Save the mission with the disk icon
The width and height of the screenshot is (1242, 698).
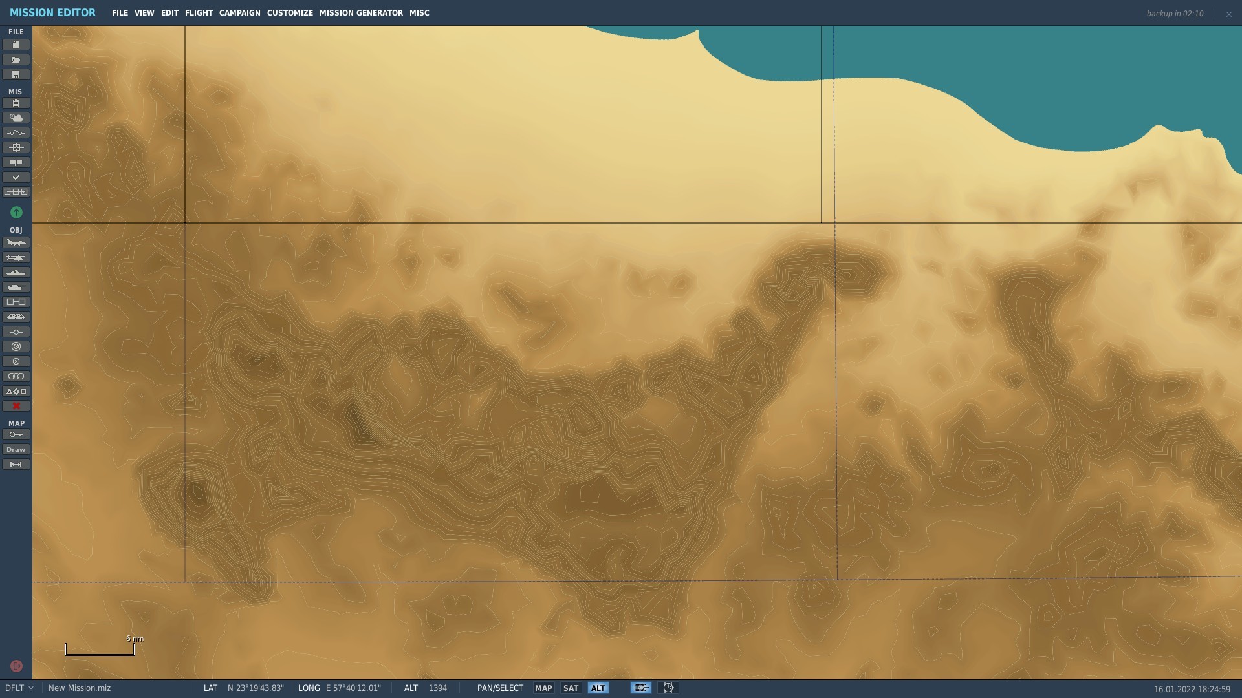16,74
